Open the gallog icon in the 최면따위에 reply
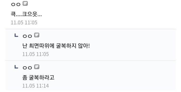Viewport: 181px width, 92px height. point(37,35)
